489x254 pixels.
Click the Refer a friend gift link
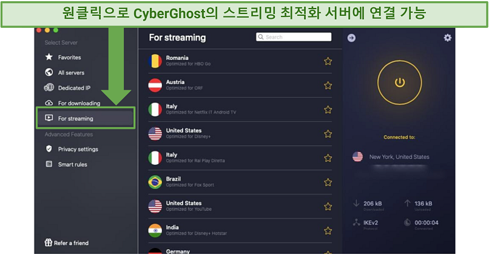point(67,242)
